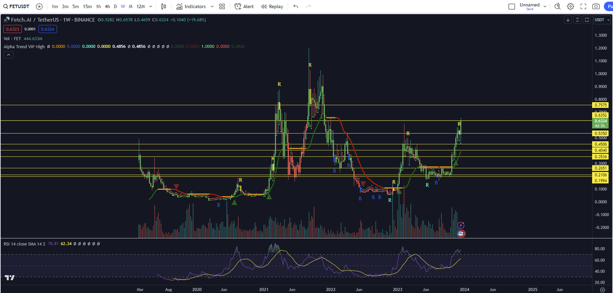Select the monthly M interval
The height and width of the screenshot is (293, 613).
tap(131, 7)
